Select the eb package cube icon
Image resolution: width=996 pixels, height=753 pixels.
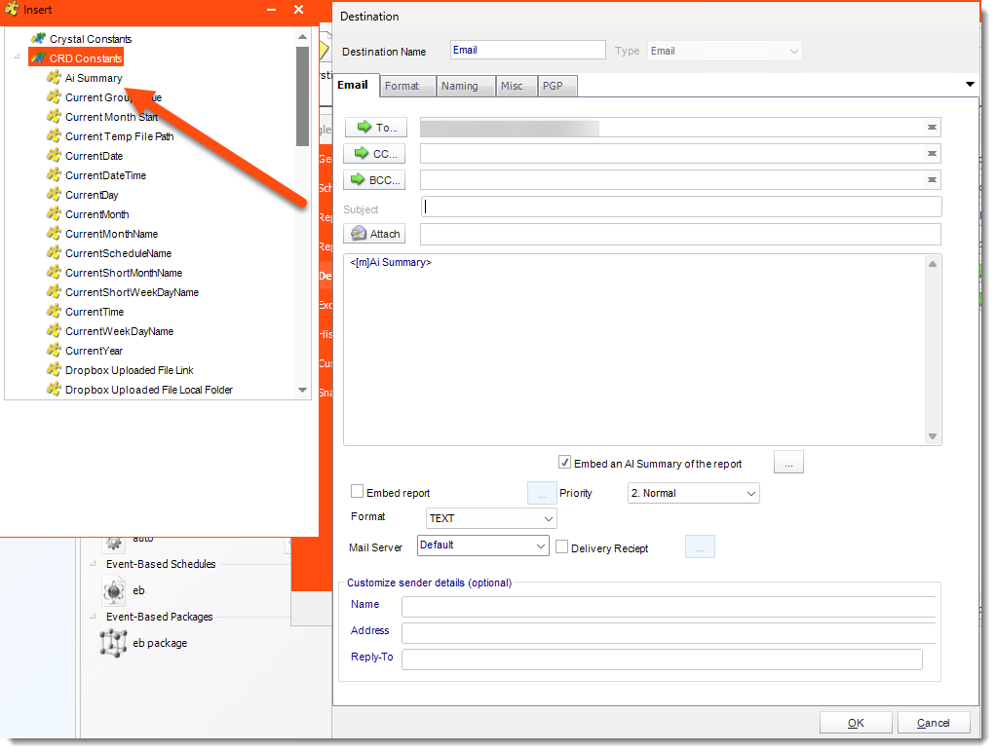click(x=114, y=643)
